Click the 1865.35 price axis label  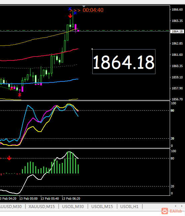(x=177, y=21)
